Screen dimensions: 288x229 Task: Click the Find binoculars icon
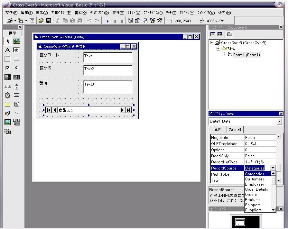80,21
